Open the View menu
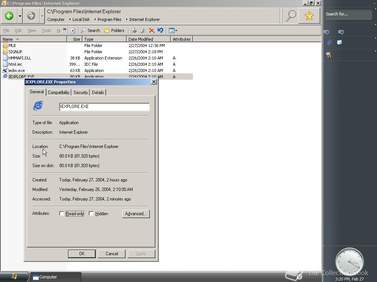The width and height of the screenshot is (377, 282). click(32, 30)
